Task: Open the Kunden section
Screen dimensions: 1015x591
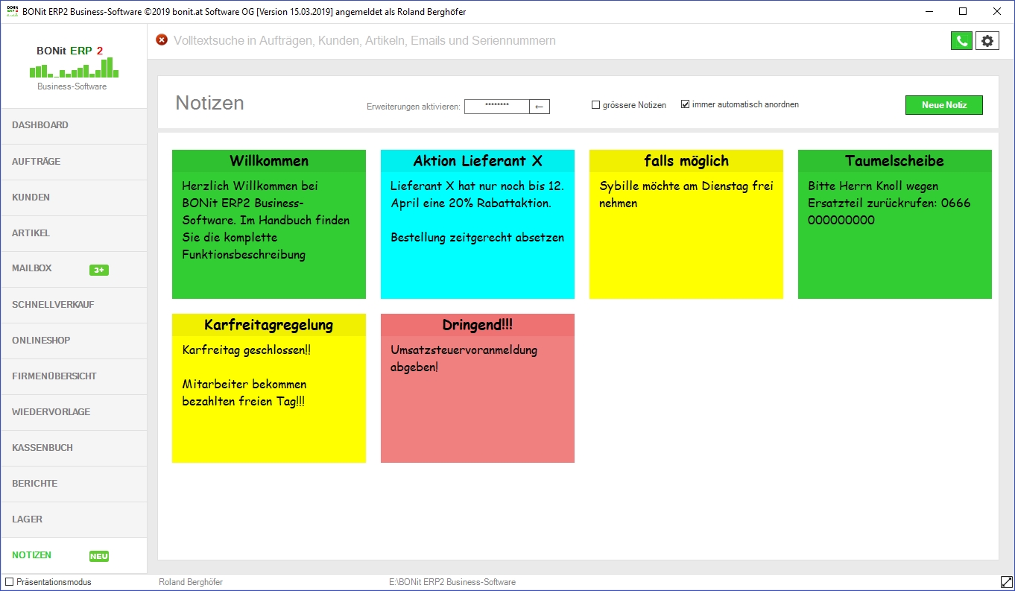Action: coord(74,197)
